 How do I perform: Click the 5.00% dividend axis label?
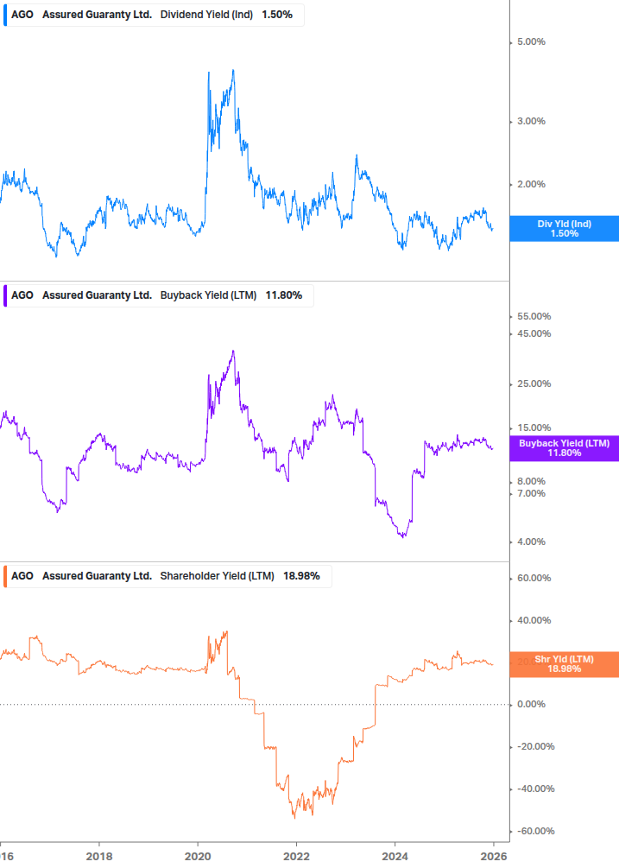tap(531, 42)
